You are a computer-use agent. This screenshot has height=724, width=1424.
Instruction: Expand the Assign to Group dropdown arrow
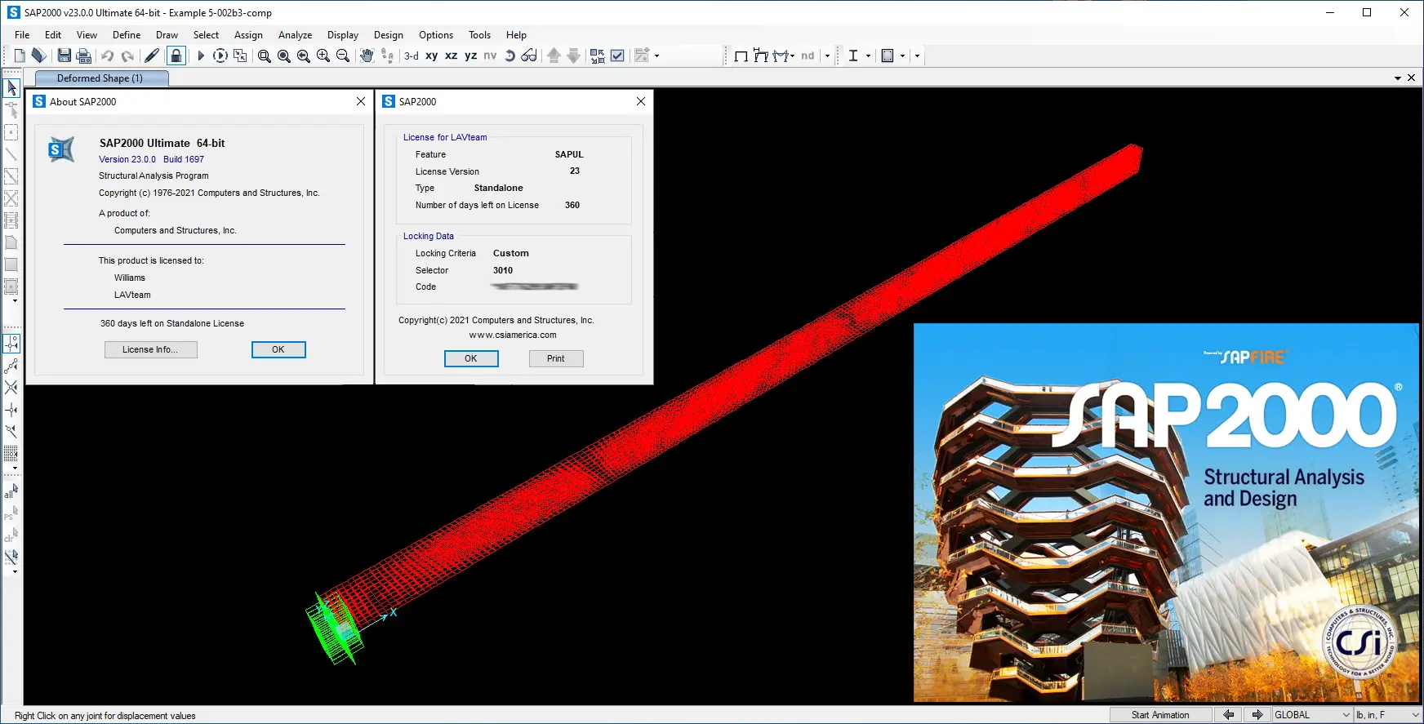(x=657, y=56)
